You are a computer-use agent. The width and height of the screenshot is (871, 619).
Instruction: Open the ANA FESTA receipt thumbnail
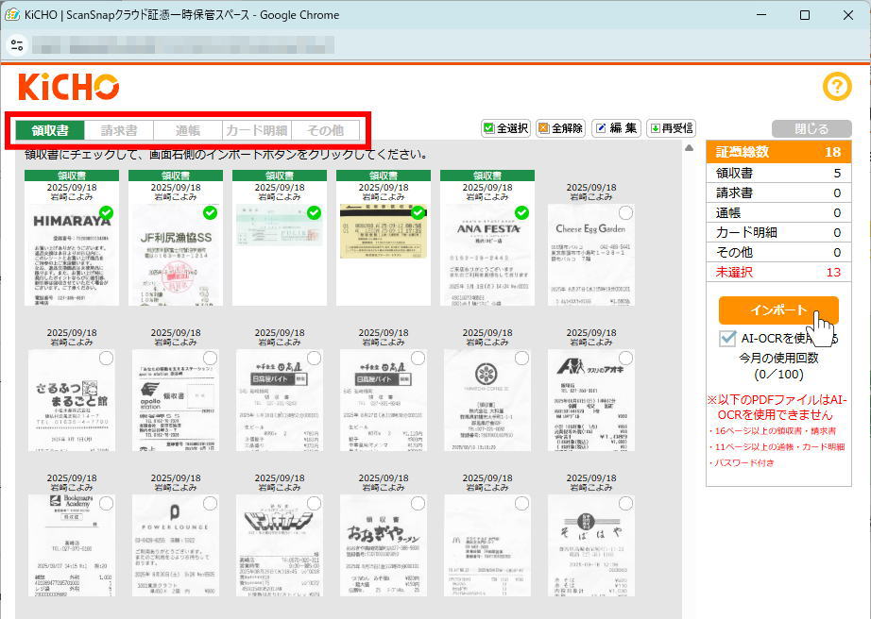487,255
